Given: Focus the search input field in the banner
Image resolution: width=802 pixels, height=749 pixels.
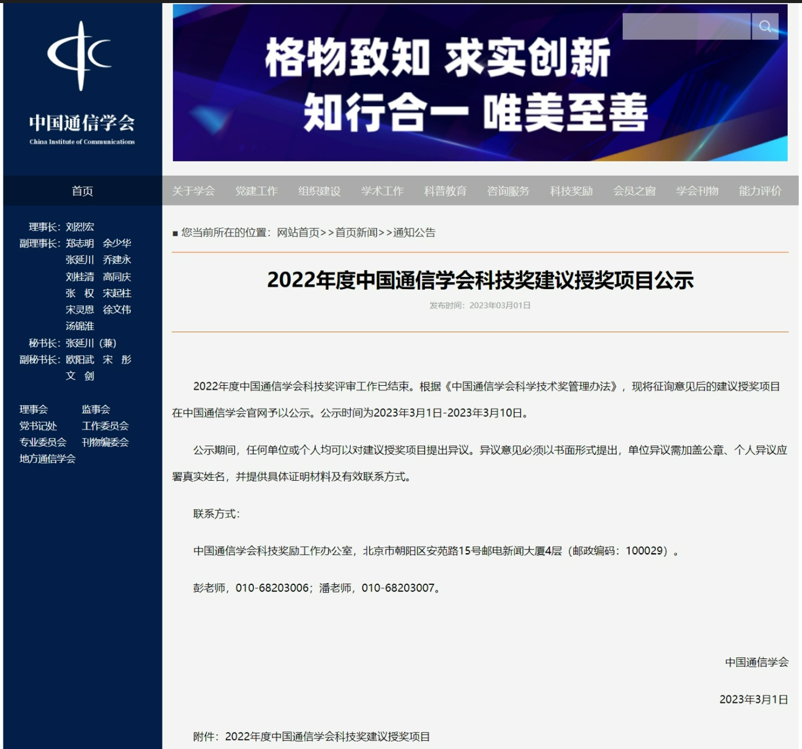Looking at the screenshot, I should pos(686,26).
